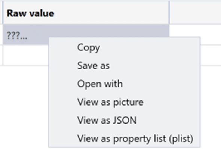221x156 pixels.
Task: Select View as JSON option
Action: point(107,120)
